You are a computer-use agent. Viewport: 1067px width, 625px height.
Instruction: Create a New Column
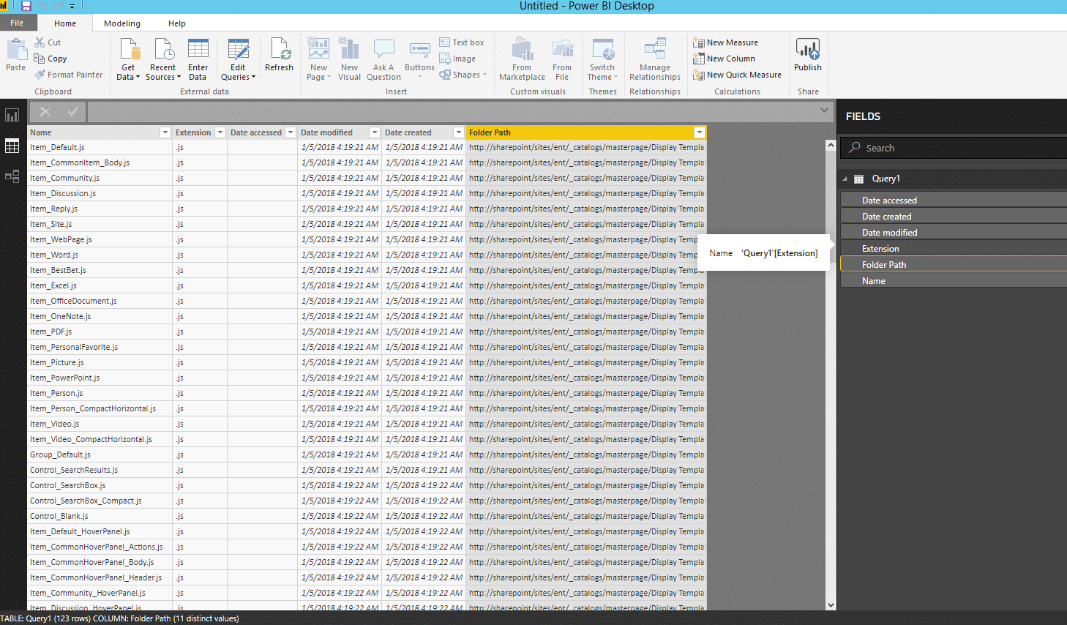click(x=724, y=59)
